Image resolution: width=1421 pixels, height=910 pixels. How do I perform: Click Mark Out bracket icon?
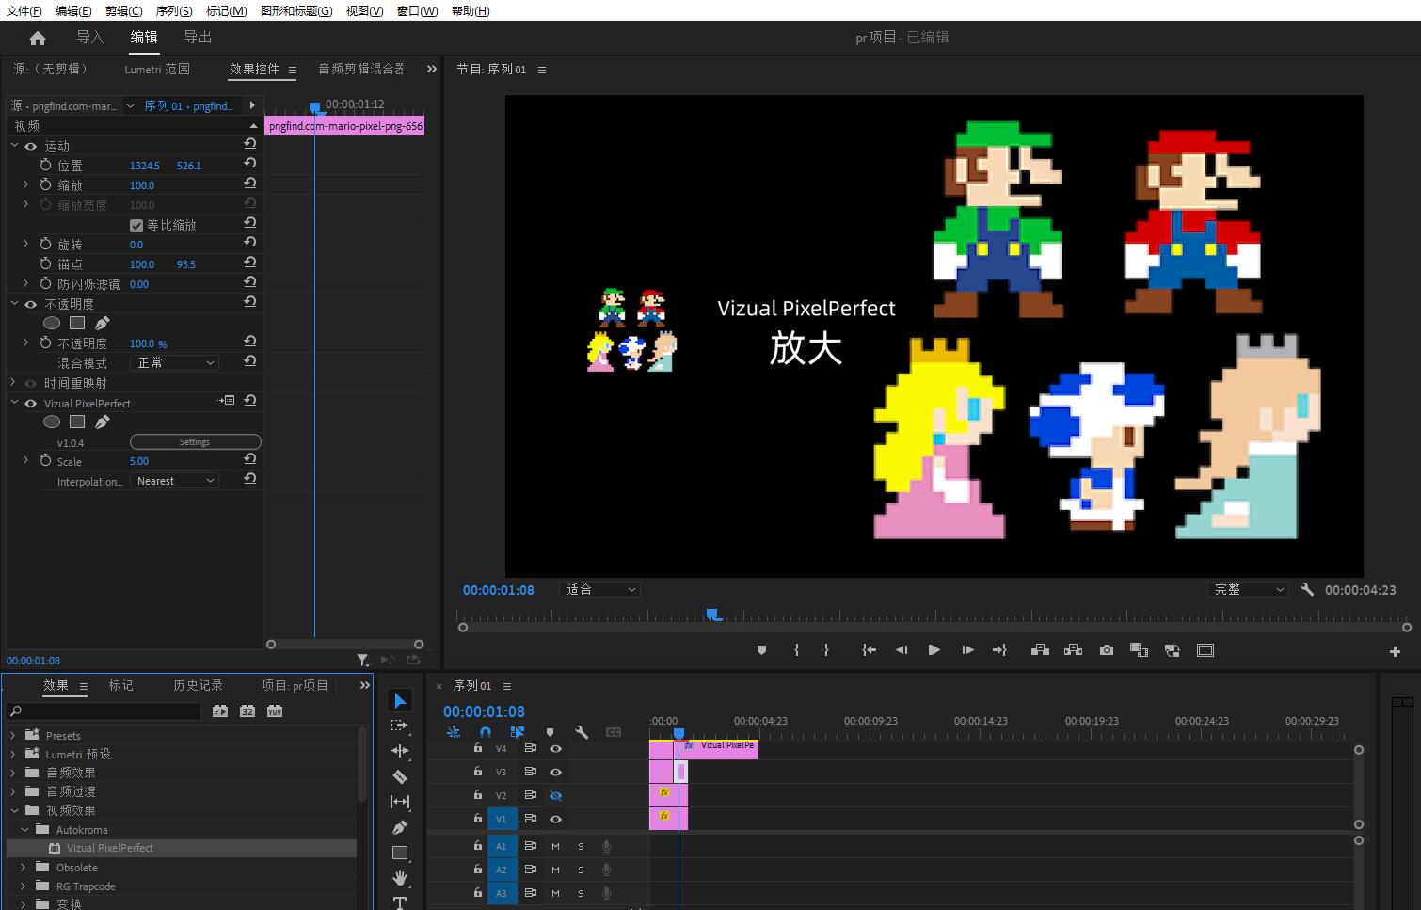click(826, 650)
